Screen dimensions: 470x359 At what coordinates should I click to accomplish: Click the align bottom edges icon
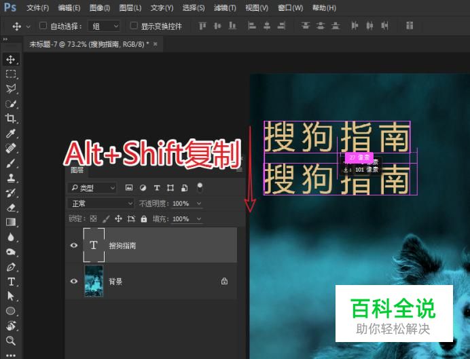pos(232,26)
